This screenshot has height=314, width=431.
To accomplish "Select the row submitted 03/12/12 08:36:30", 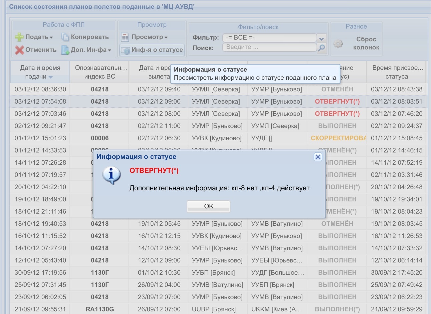I will [40, 89].
